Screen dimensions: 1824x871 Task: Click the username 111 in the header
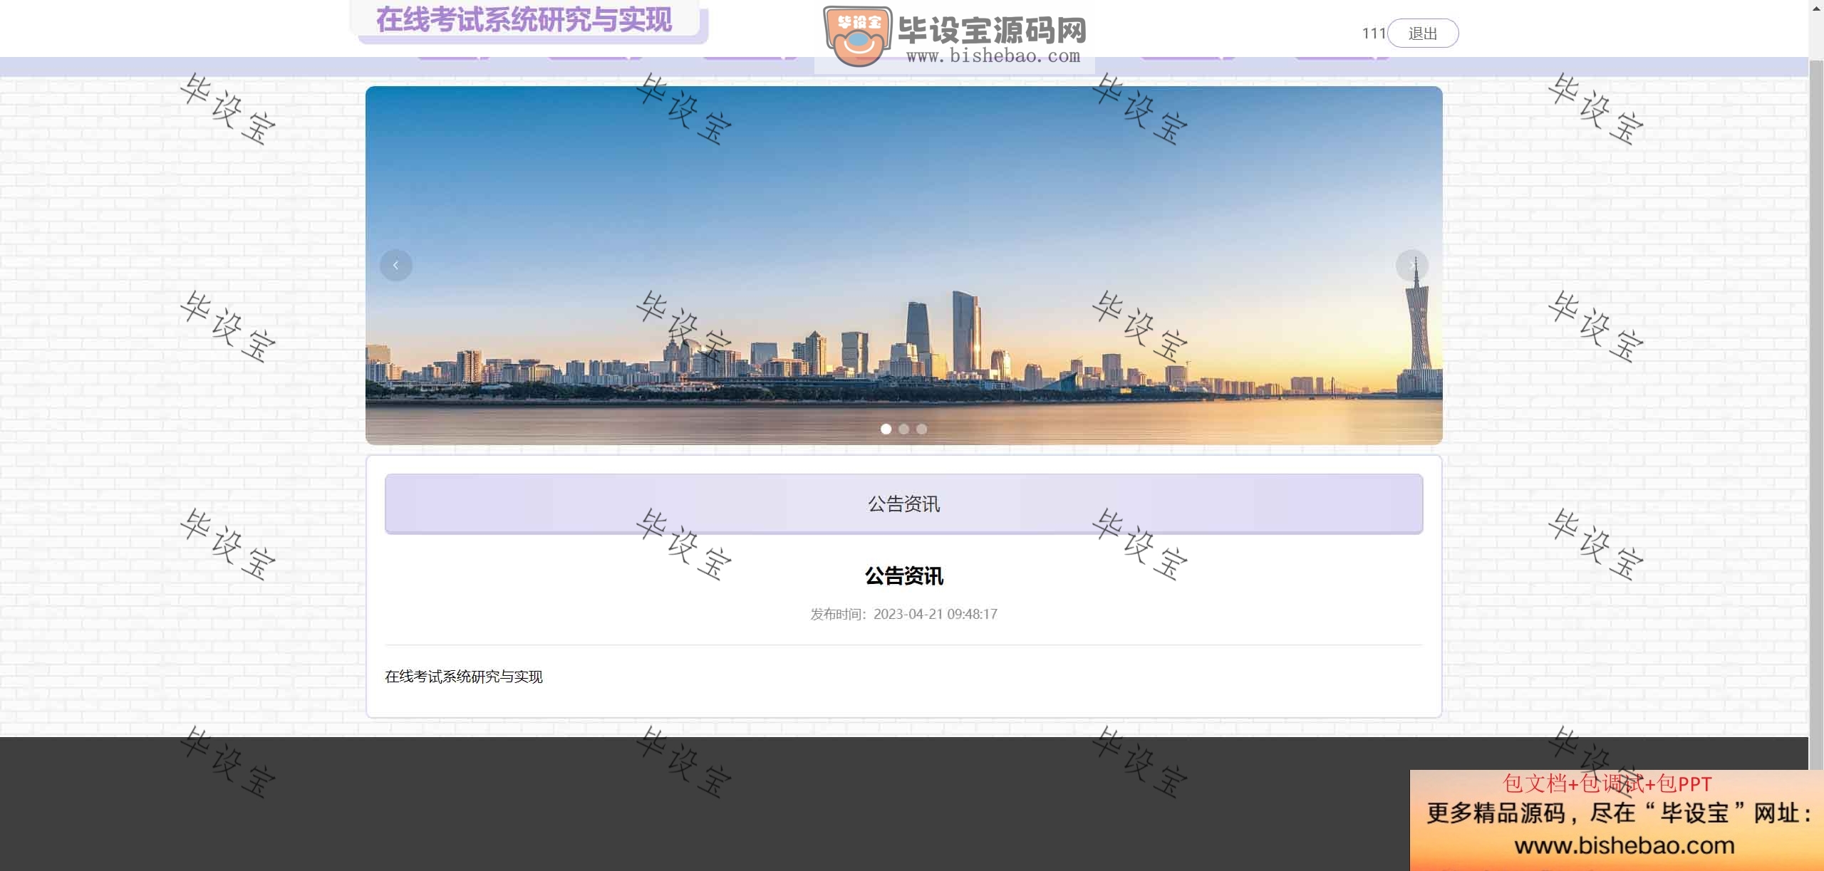point(1373,33)
